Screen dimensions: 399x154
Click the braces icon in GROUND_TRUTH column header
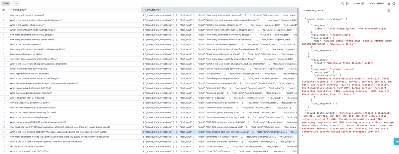tap(144, 10)
